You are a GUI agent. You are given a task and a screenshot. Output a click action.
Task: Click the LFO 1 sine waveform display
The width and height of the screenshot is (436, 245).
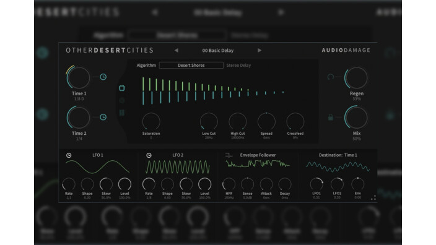point(97,166)
